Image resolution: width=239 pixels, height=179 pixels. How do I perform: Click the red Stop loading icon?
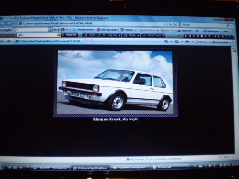click(x=176, y=24)
